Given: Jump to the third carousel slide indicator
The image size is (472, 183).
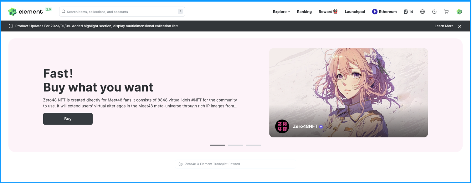Looking at the screenshot, I should [253, 145].
